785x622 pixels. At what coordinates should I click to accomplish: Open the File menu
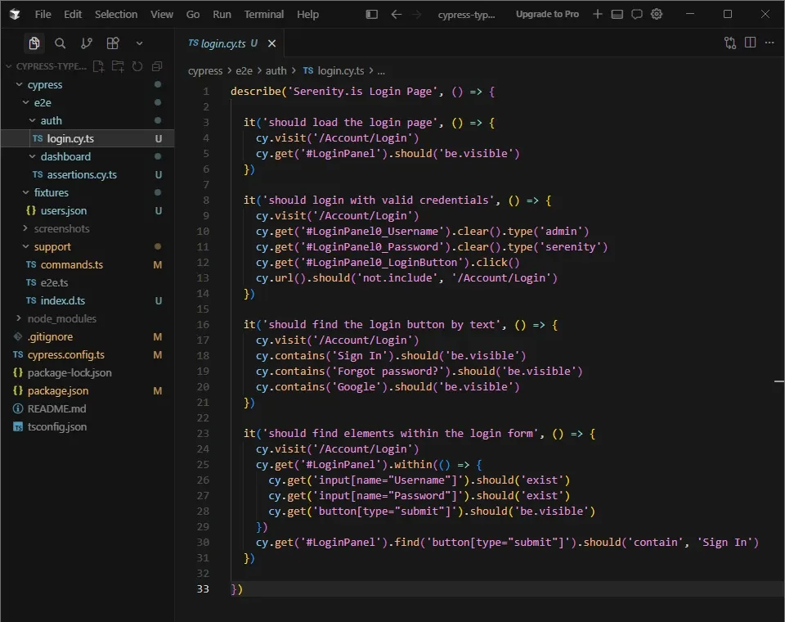(43, 15)
